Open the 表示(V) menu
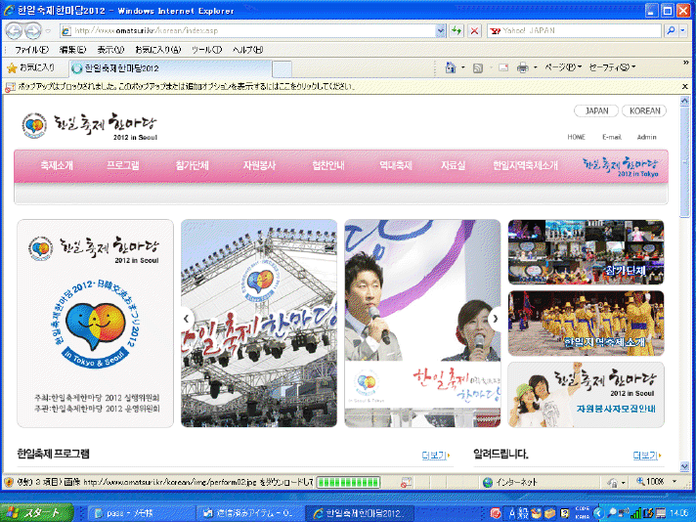Screen dimensions: 696x522 point(110,50)
